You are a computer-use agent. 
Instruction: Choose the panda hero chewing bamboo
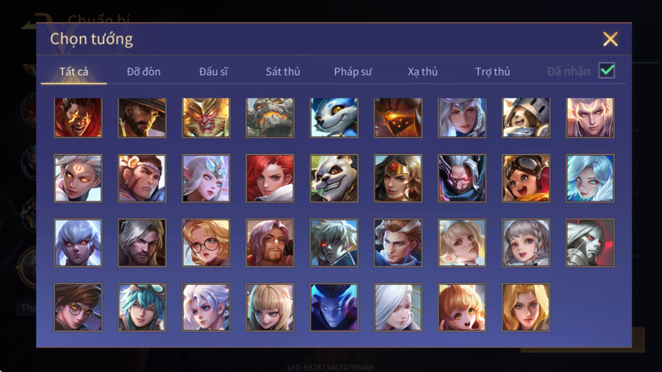tap(334, 178)
